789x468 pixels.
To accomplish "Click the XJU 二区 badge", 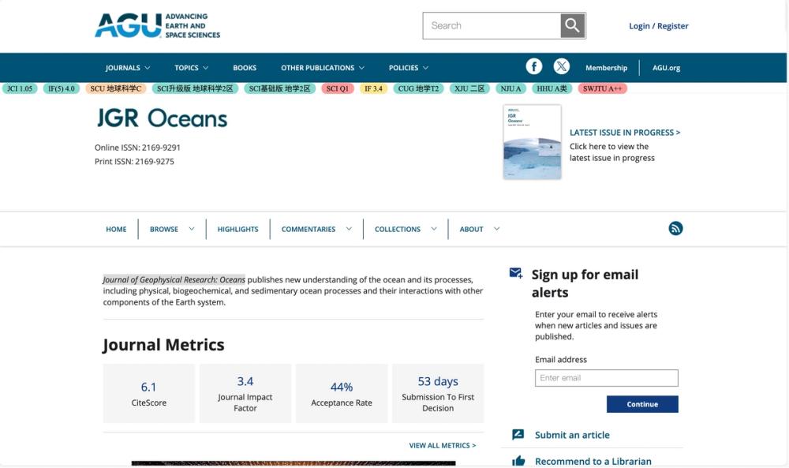I will tap(469, 88).
